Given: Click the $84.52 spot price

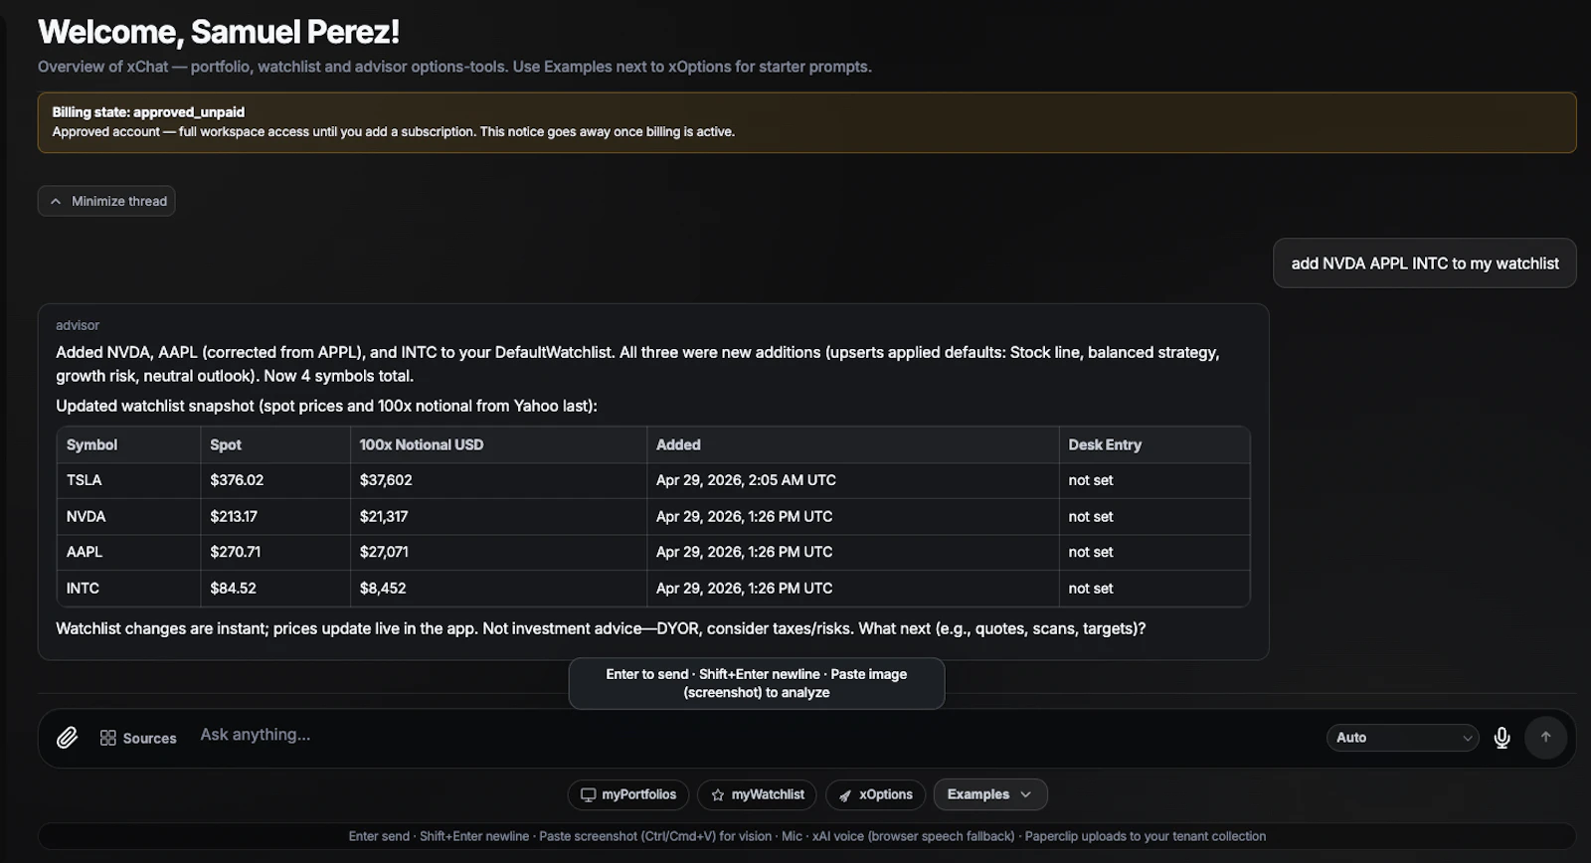Looking at the screenshot, I should [234, 588].
